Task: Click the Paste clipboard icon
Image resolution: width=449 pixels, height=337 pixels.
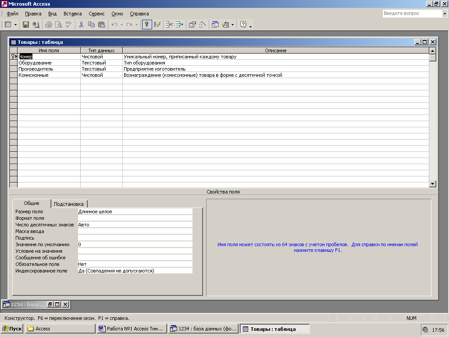Action: (101, 25)
